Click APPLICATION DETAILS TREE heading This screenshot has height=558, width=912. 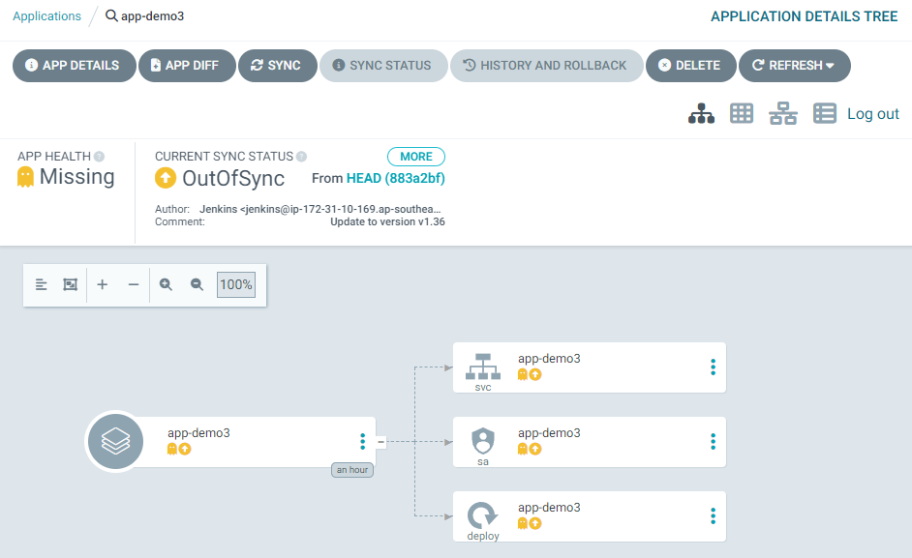tap(805, 16)
